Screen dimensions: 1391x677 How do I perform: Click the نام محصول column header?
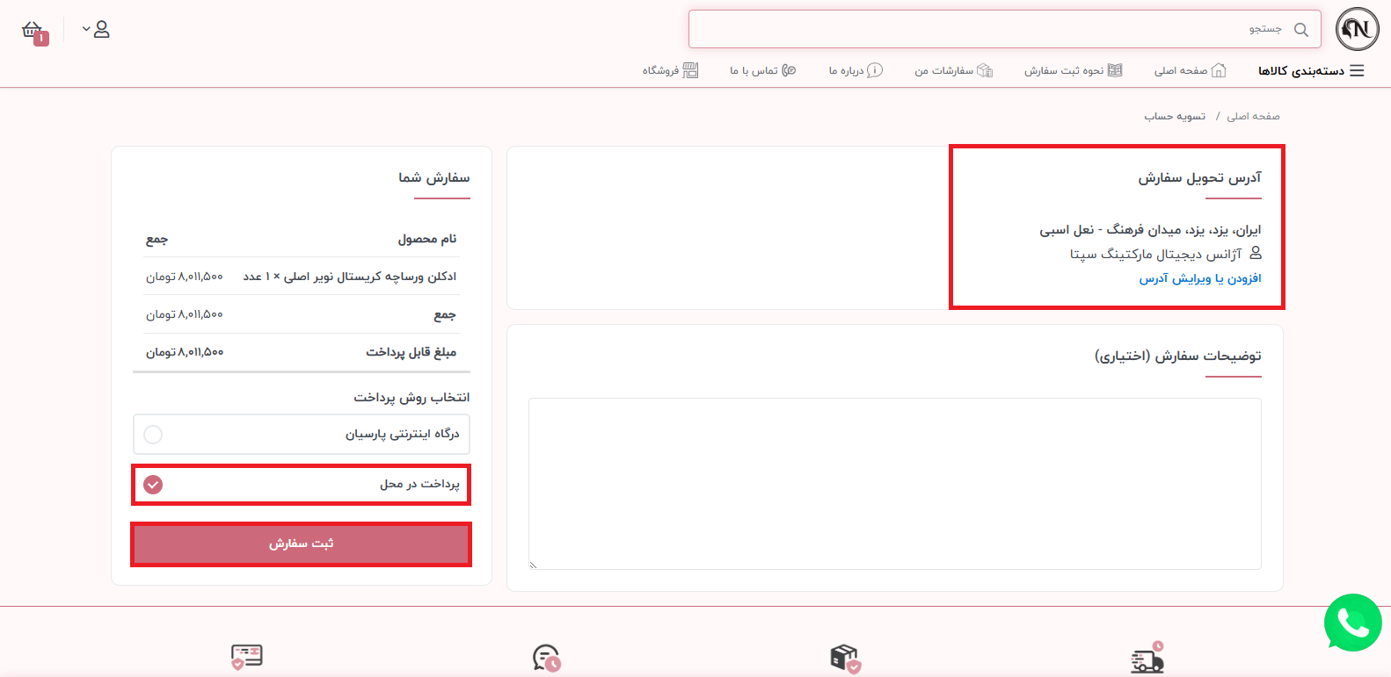(x=427, y=239)
